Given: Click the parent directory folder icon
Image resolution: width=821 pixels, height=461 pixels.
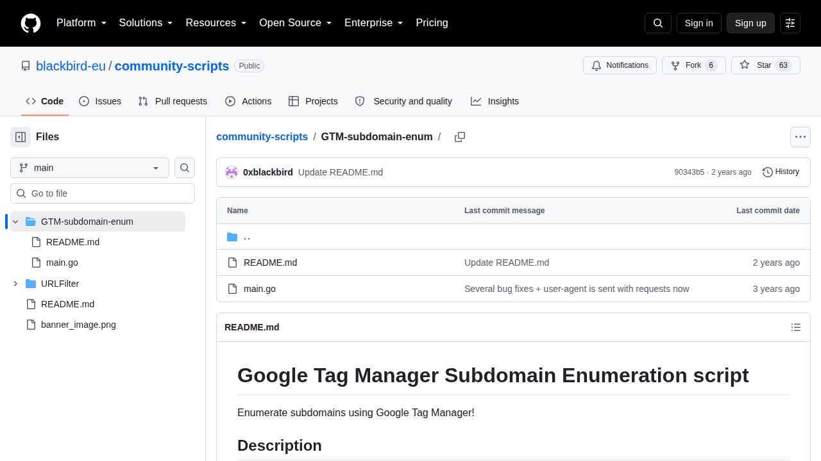Looking at the screenshot, I should pyautogui.click(x=232, y=237).
